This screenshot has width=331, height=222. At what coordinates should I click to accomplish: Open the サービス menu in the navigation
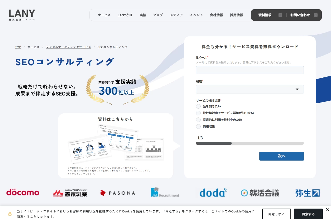pyautogui.click(x=104, y=15)
